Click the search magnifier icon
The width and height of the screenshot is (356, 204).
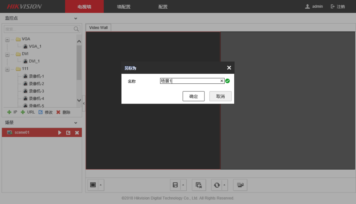[x=76, y=29]
